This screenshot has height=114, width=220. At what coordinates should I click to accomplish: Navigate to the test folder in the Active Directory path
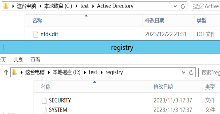coord(84,6)
